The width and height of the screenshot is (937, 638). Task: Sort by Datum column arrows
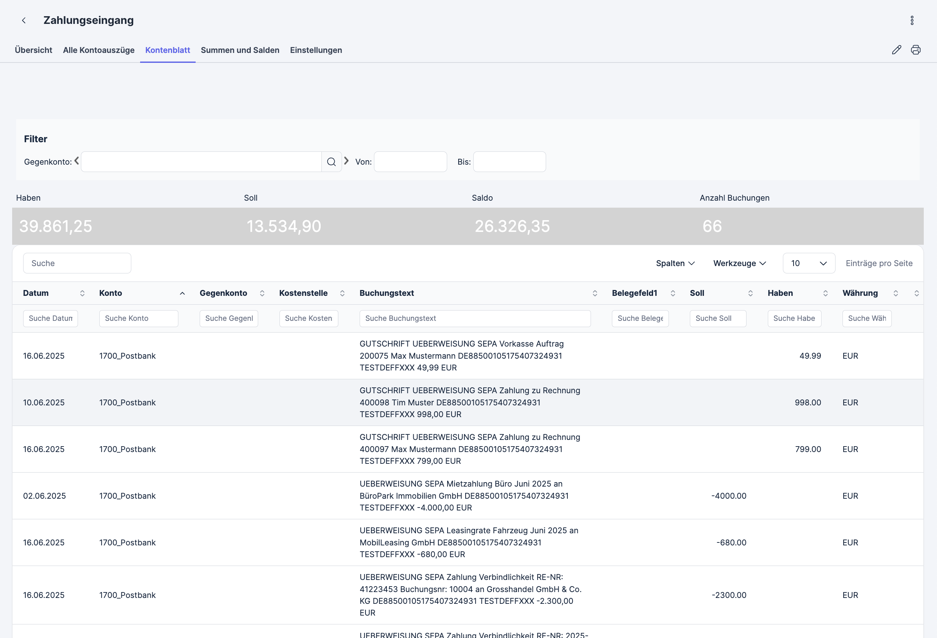click(82, 293)
